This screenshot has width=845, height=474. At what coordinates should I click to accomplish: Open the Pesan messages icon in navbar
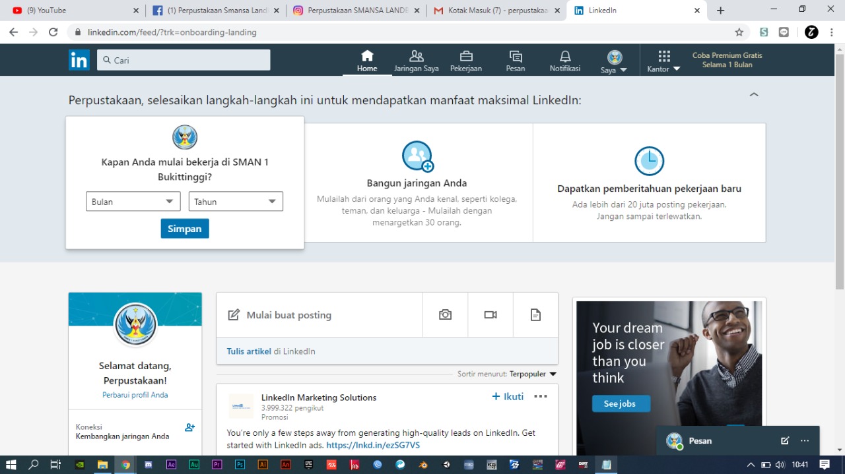[516, 57]
